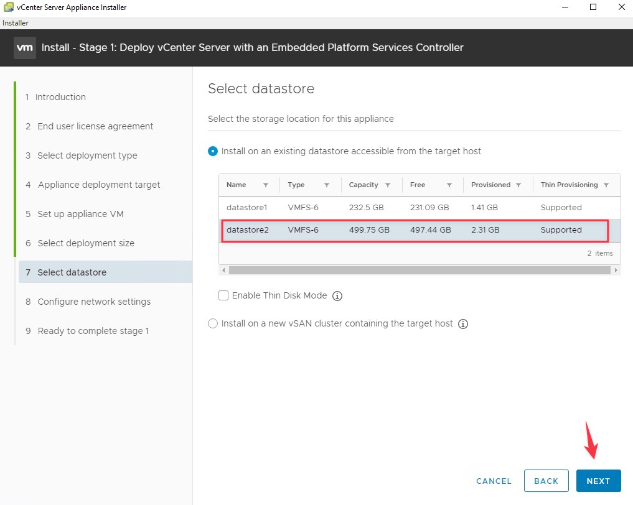
Task: Click the CANCEL button
Action: click(494, 481)
